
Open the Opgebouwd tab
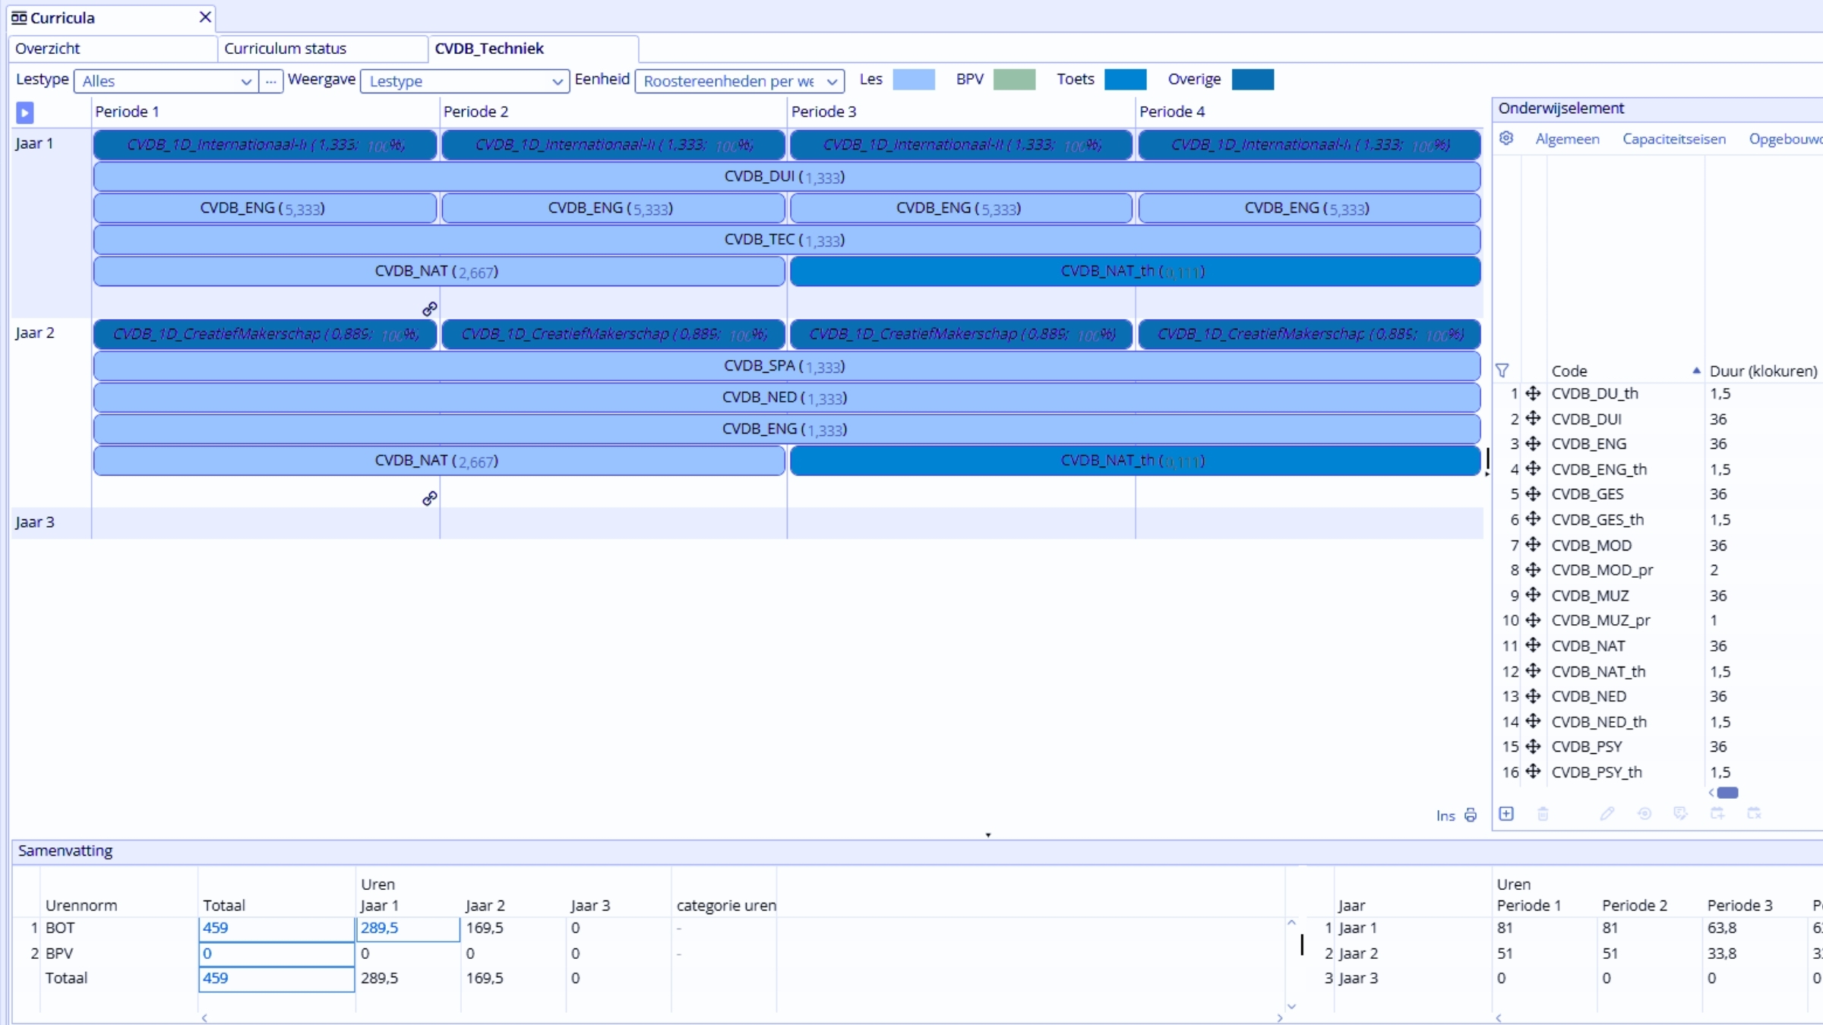[1785, 139]
